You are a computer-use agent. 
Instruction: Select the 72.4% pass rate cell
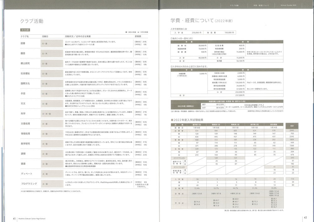[197, 188]
